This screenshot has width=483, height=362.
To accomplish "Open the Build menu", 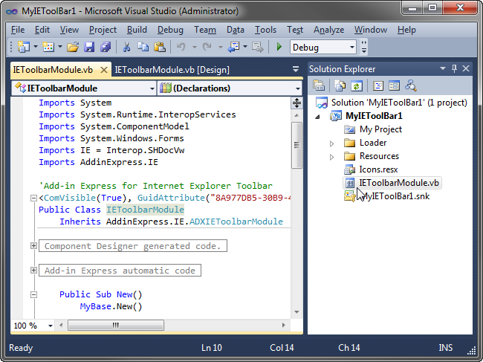I will coord(137,30).
